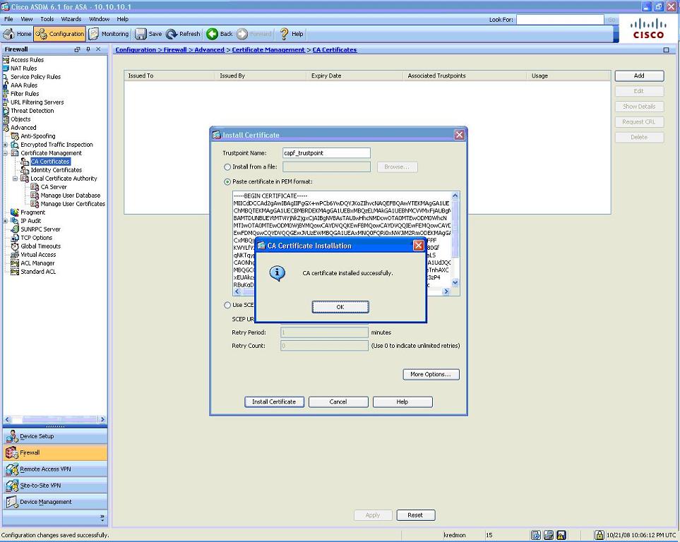The height and width of the screenshot is (542, 680).
Task: Click the lock icon in status bar
Action: (599, 535)
